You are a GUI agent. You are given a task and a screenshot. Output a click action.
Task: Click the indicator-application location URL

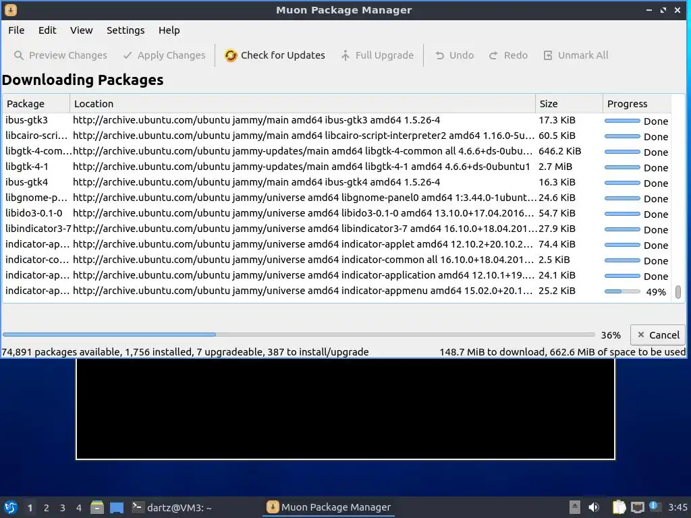[x=303, y=275]
